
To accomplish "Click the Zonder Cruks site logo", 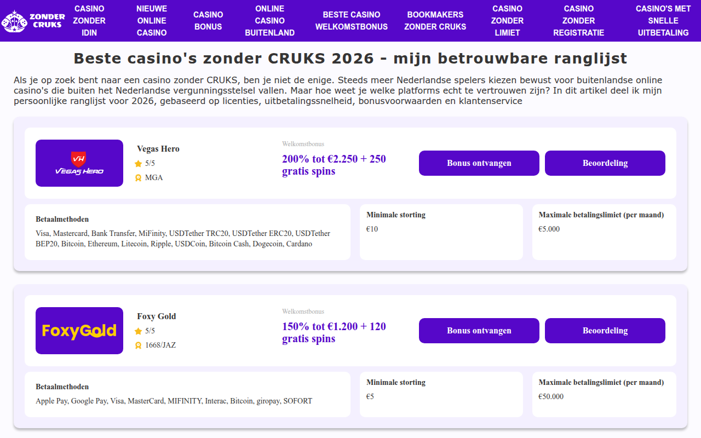I will (33, 21).
